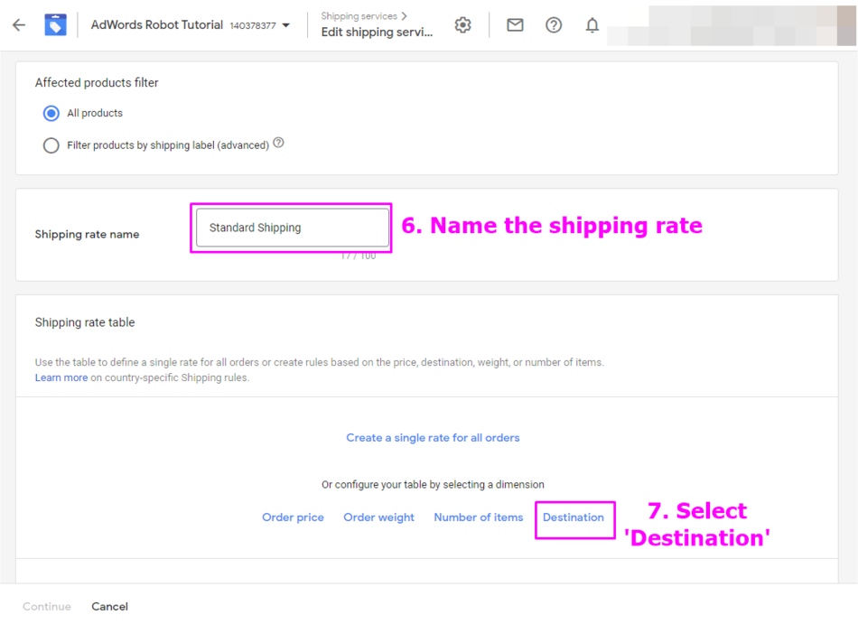Click the back arrow icon
The height and width of the screenshot is (624, 858).
click(19, 25)
